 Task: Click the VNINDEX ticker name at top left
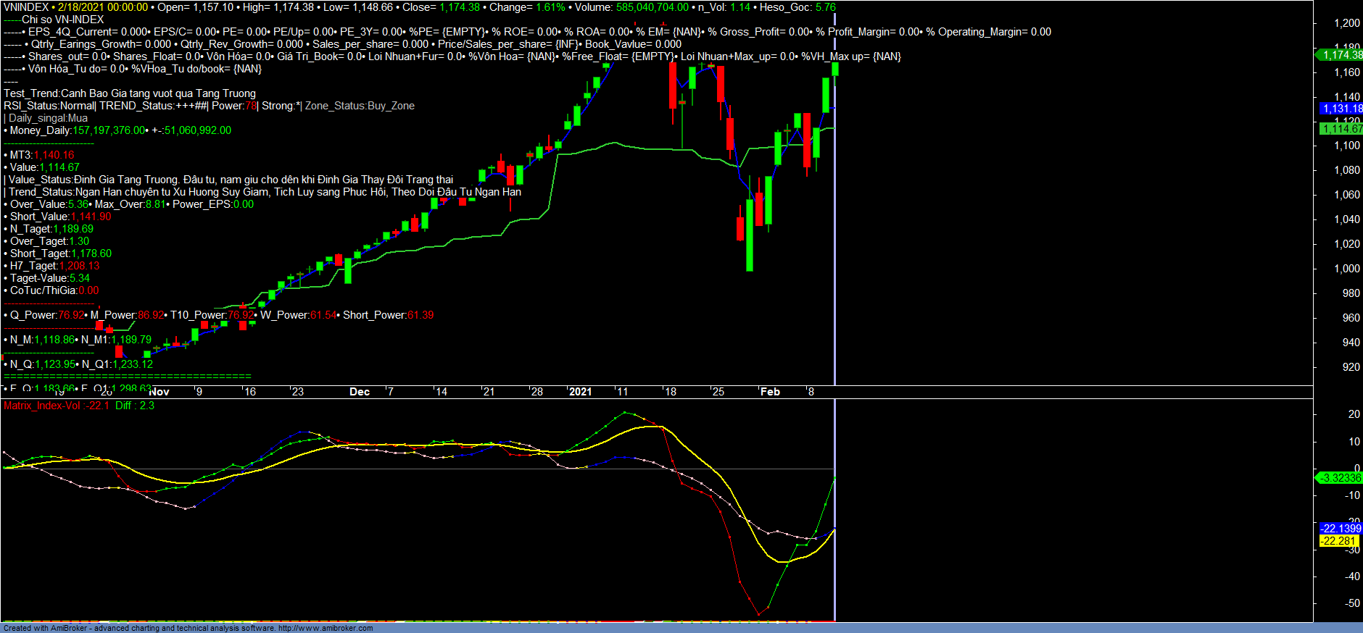tap(26, 7)
